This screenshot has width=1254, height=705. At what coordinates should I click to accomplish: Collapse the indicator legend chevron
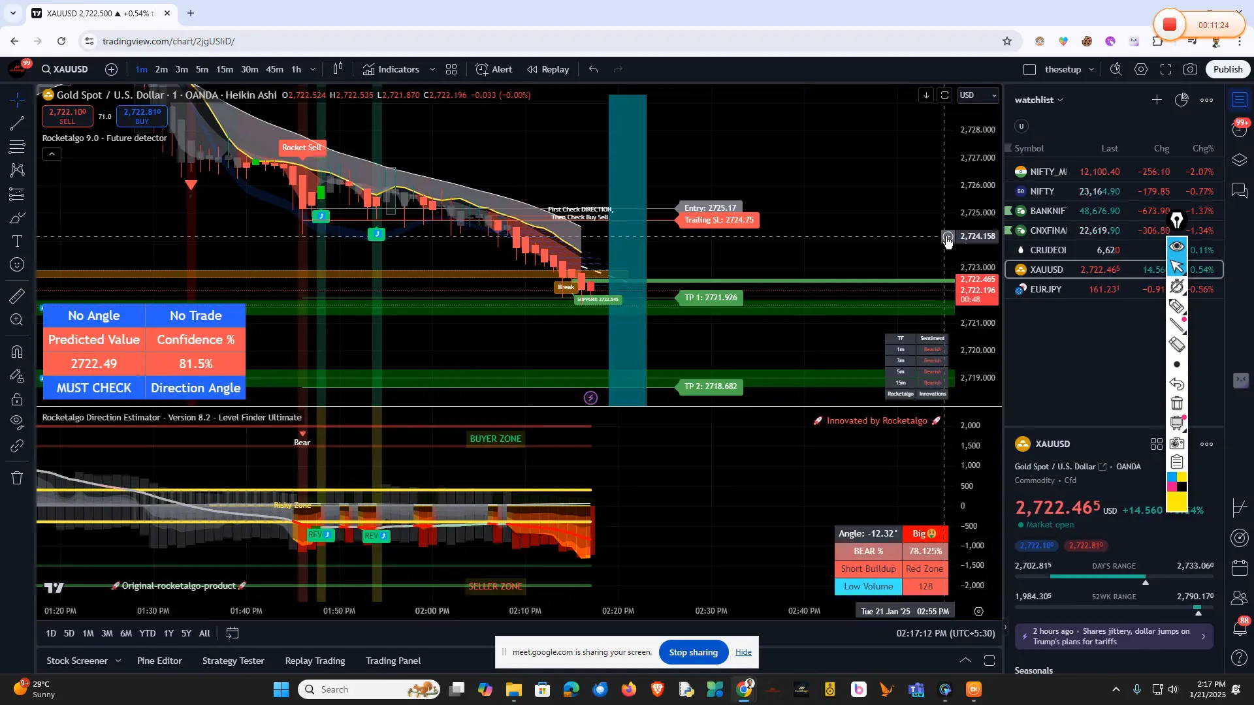(52, 154)
